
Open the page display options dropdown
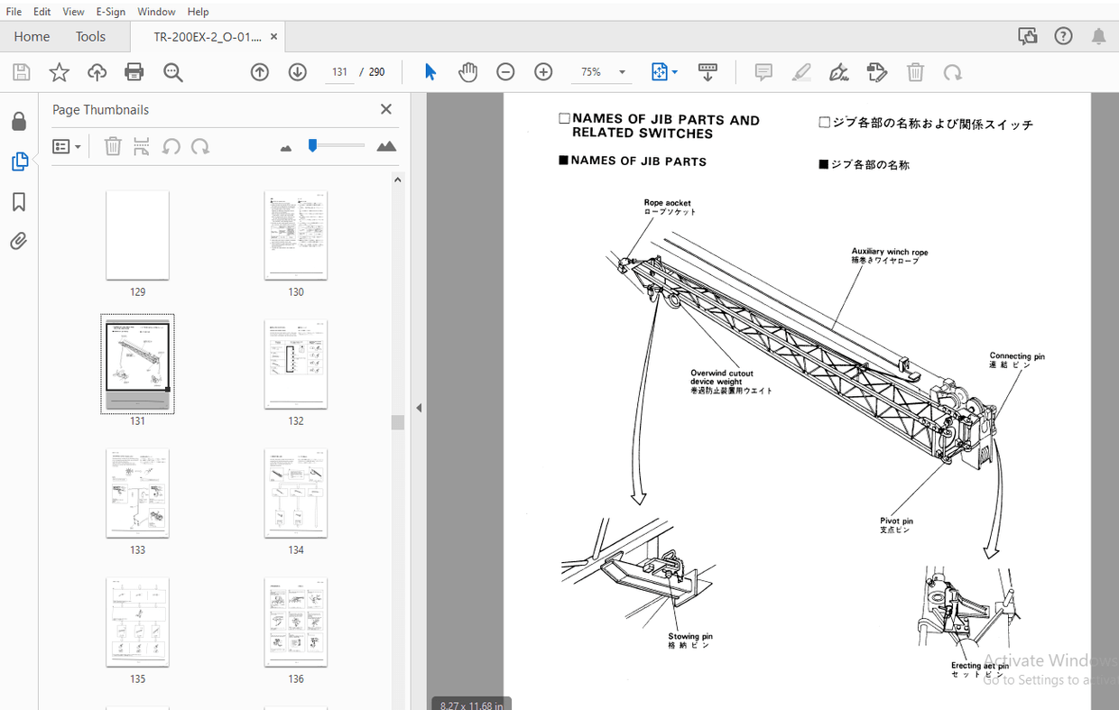(x=664, y=72)
